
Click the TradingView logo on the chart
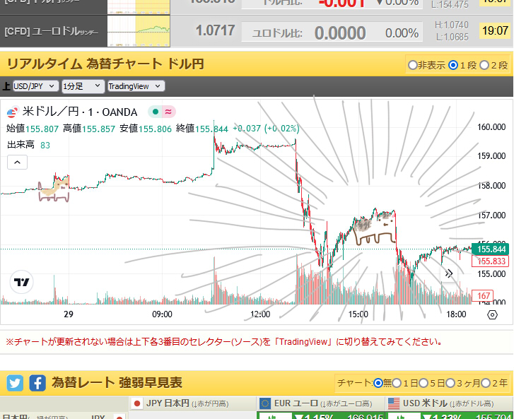pyautogui.click(x=22, y=282)
